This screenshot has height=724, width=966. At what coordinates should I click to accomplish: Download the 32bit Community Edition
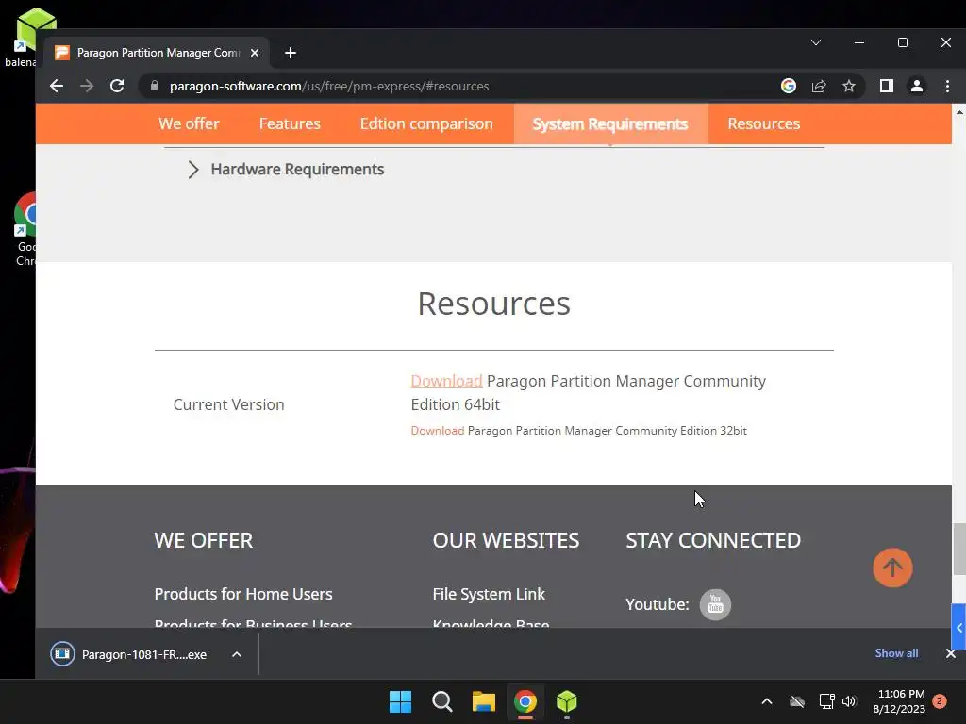[x=438, y=431]
